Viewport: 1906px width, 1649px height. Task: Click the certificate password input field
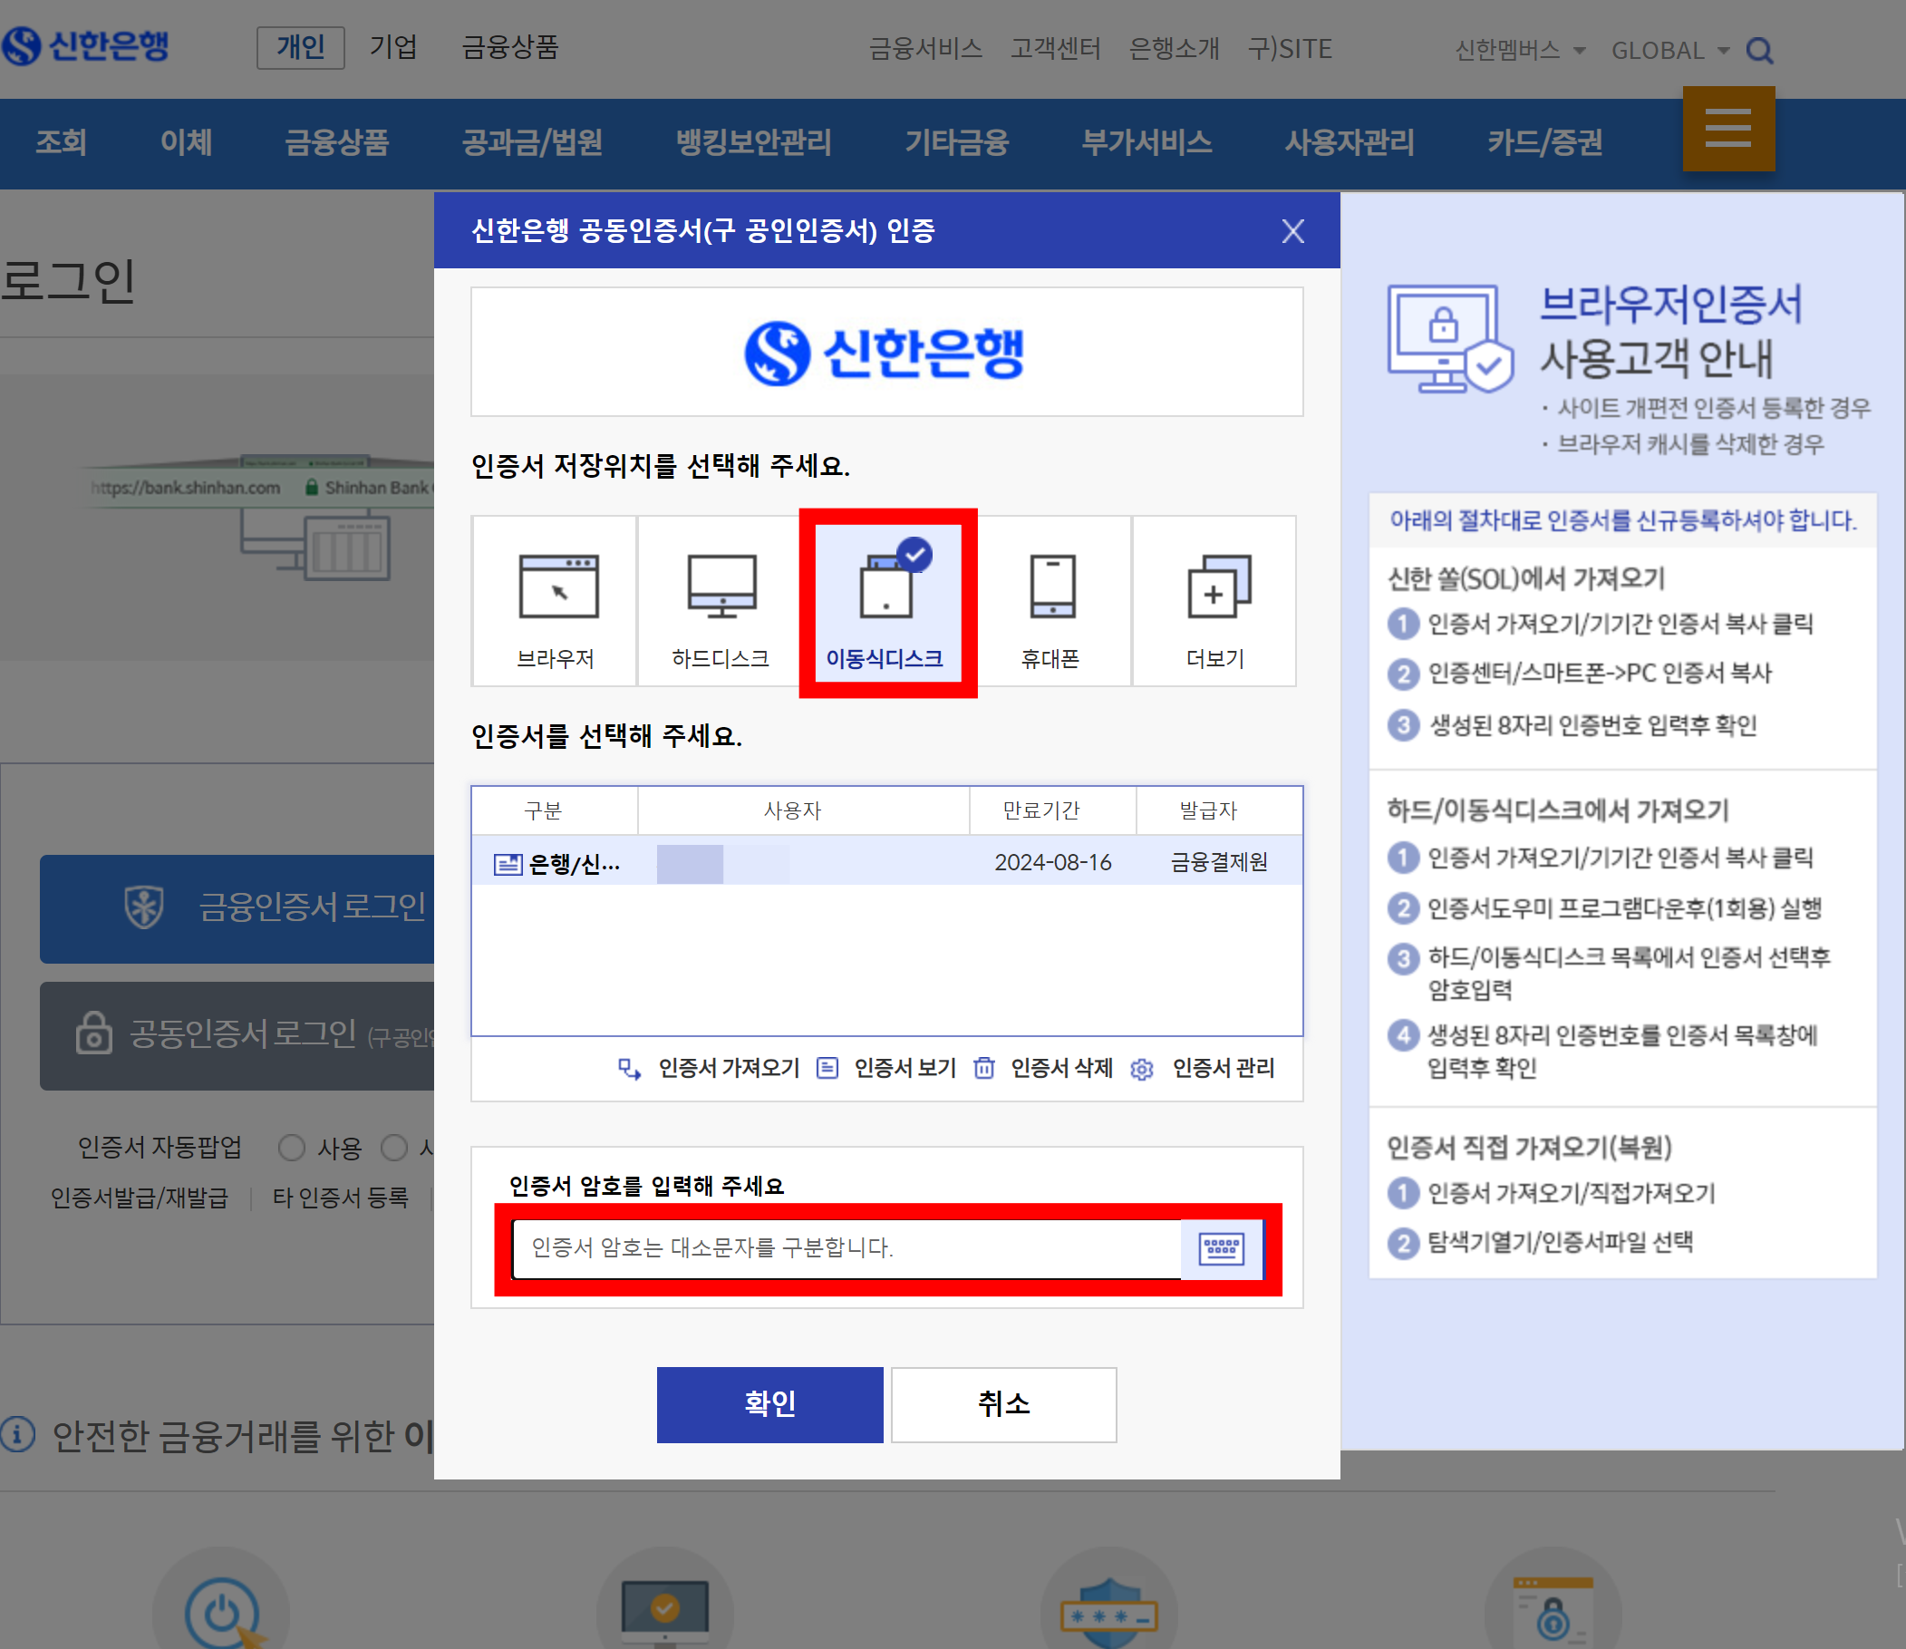pyautogui.click(x=845, y=1248)
